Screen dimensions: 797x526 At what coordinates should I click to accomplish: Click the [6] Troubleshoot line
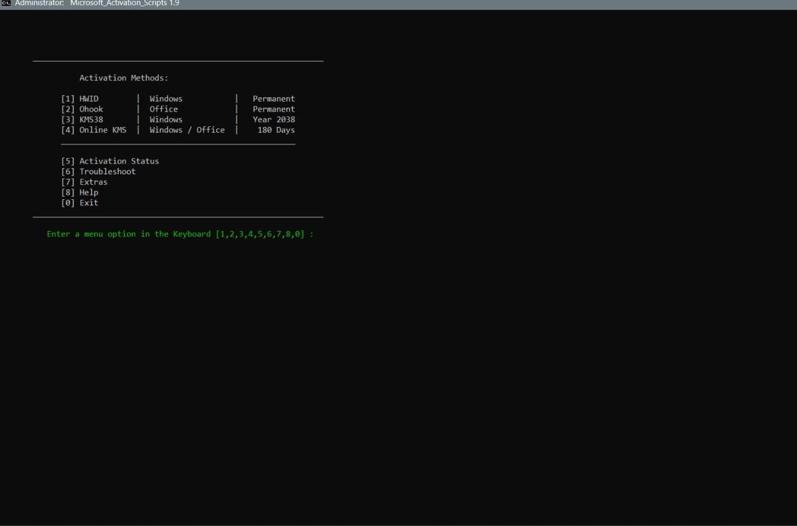(x=98, y=171)
